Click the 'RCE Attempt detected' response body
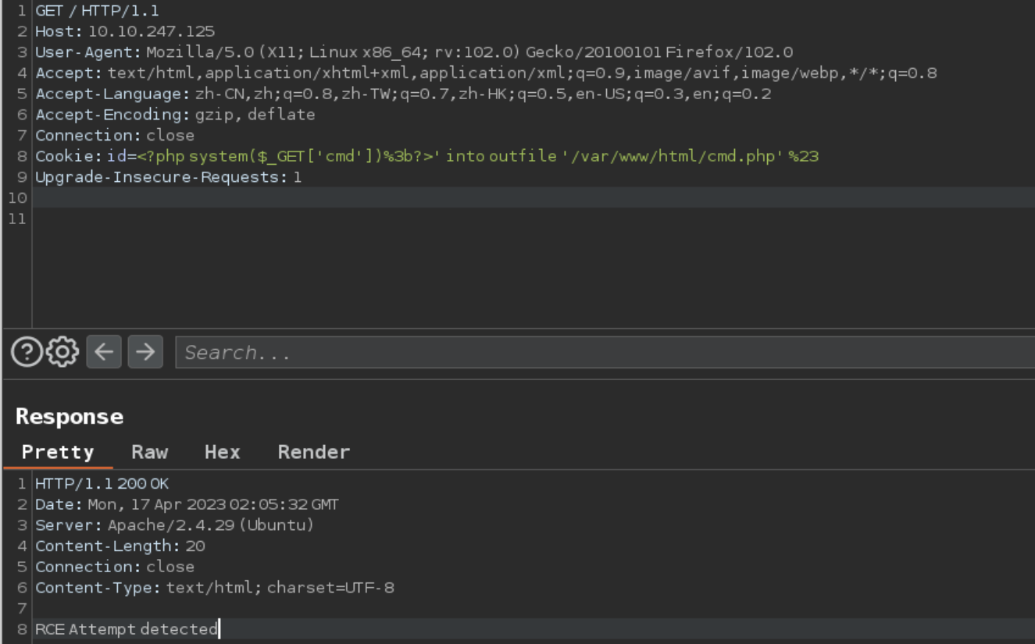The height and width of the screenshot is (644, 1035). [x=127, y=629]
